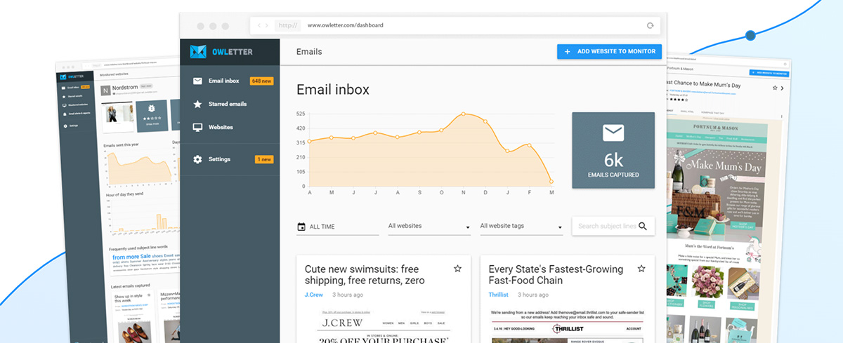Open the 'Cute new swimsuits' email title
This screenshot has width=843, height=343.
point(365,275)
